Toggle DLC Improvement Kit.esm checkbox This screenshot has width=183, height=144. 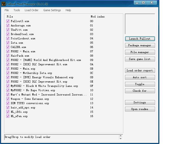coord(8,64)
